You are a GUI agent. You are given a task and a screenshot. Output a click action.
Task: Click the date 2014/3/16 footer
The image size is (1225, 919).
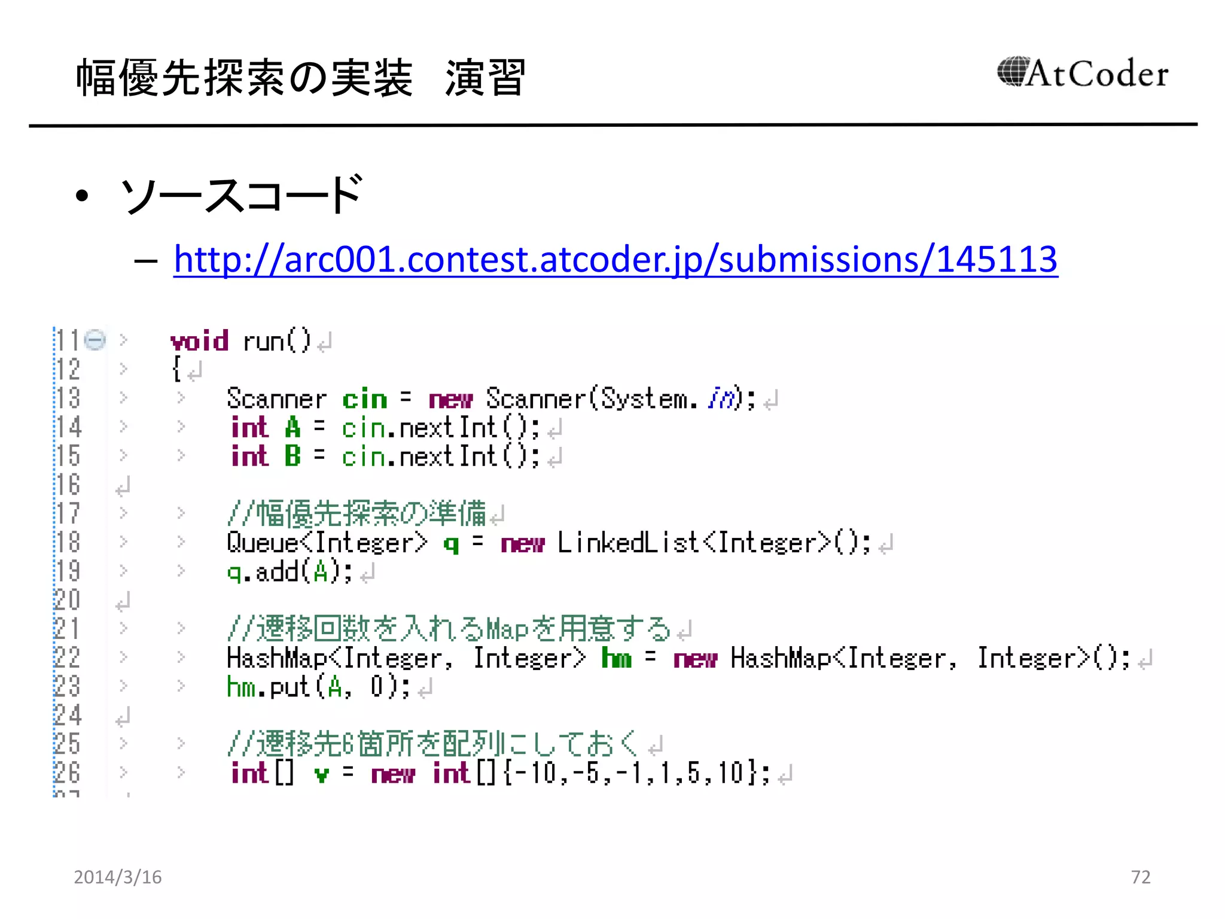(x=118, y=877)
